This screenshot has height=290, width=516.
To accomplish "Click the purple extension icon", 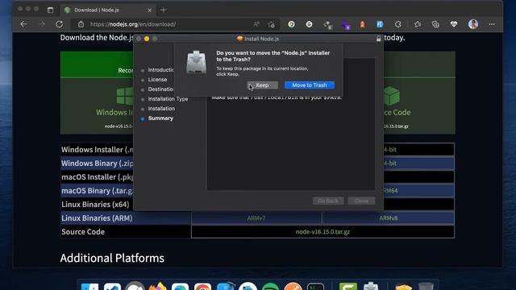I will tap(345, 25).
